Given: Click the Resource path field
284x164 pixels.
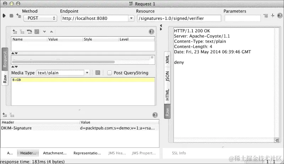Looking at the screenshot, I should point(179,18).
